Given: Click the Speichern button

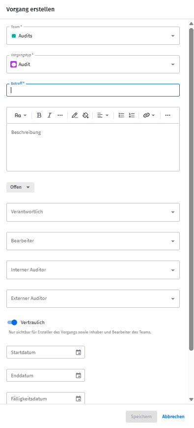Looking at the screenshot, I should coord(141,417).
